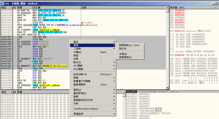Click arrow at registers header right
Image resolution: width=219 pixels, height=119 pixels.
[x=216, y=8]
